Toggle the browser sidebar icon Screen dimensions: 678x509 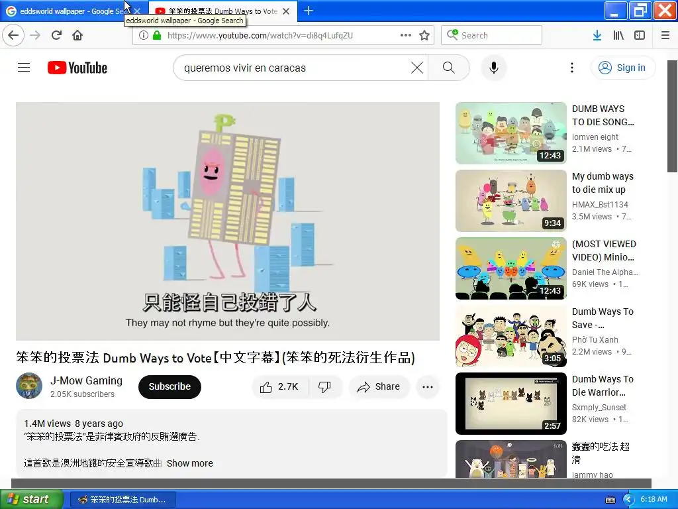[x=640, y=36]
